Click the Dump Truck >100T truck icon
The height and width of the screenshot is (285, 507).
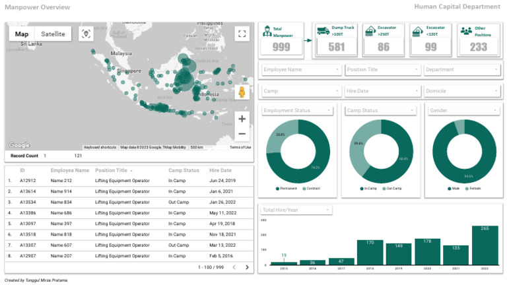[323, 30]
